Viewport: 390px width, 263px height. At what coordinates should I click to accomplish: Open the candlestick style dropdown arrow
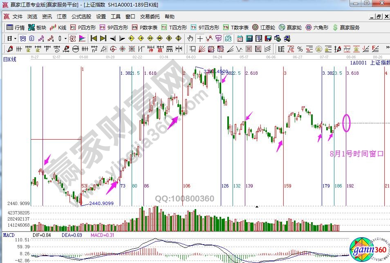(x=66, y=39)
